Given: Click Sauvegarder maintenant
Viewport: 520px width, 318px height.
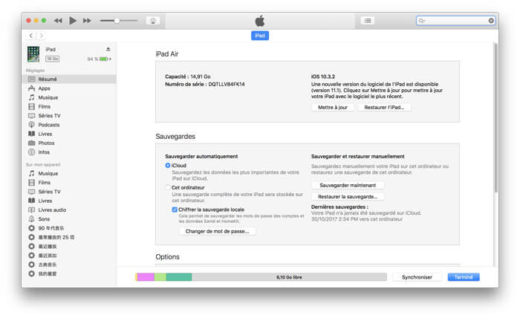Looking at the screenshot, I should click(x=348, y=185).
